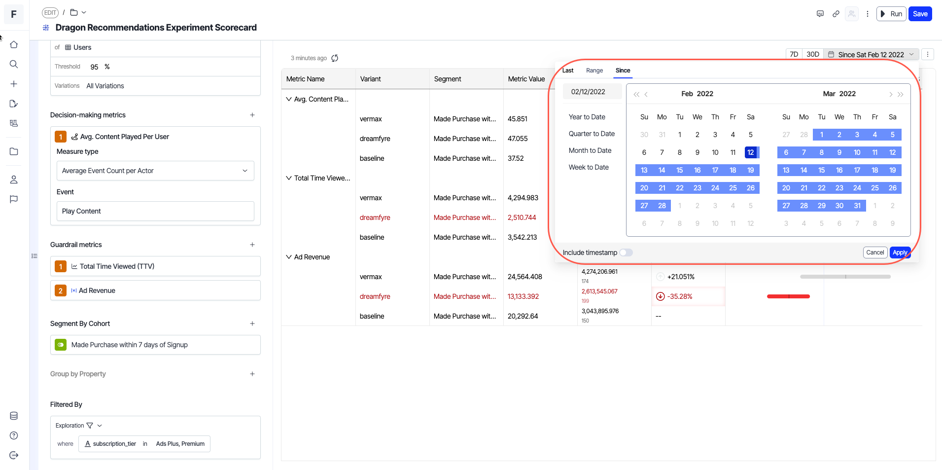Open the more options menu beside Run
942x470 pixels.
click(x=868, y=14)
